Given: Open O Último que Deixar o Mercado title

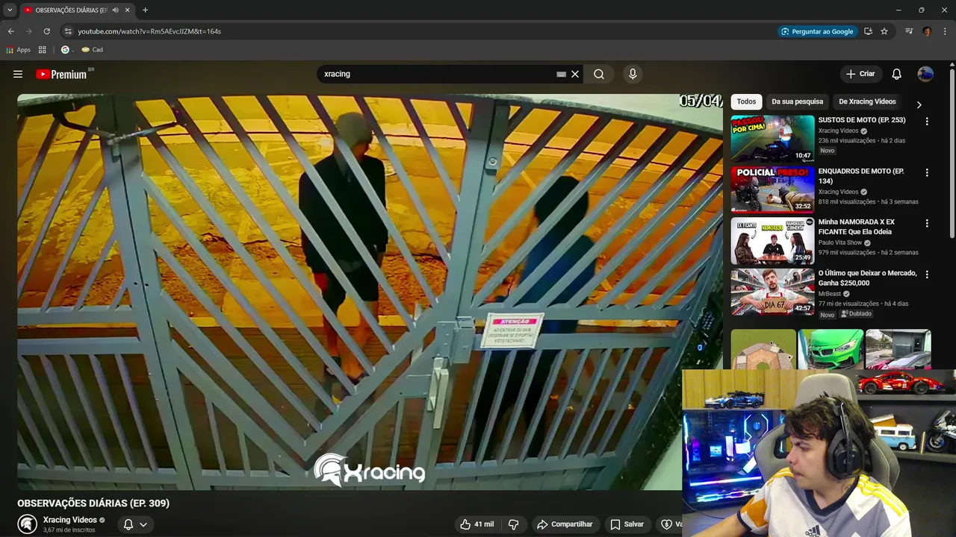Looking at the screenshot, I should pyautogui.click(x=867, y=278).
